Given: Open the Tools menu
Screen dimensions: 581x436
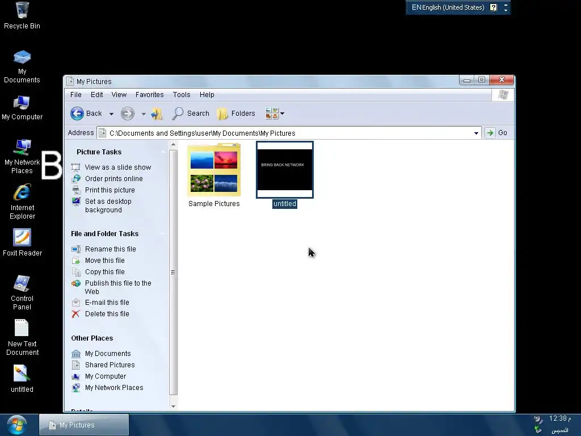Looking at the screenshot, I should tap(182, 95).
